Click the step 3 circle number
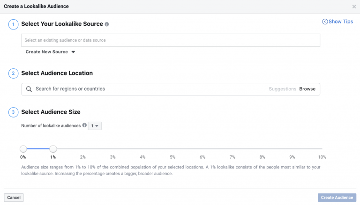Viewport: 360px width, 205px height. pos(13,112)
